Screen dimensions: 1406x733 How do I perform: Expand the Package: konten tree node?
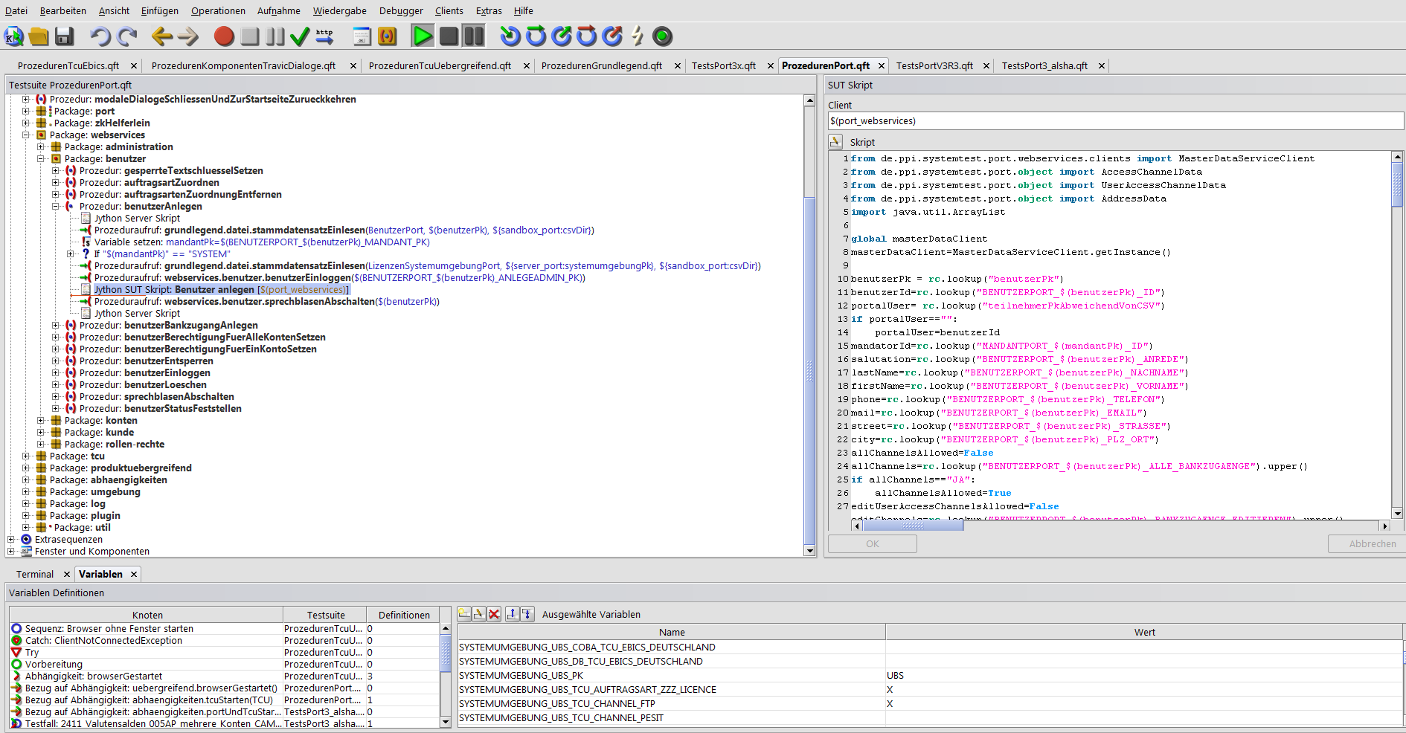(x=41, y=421)
